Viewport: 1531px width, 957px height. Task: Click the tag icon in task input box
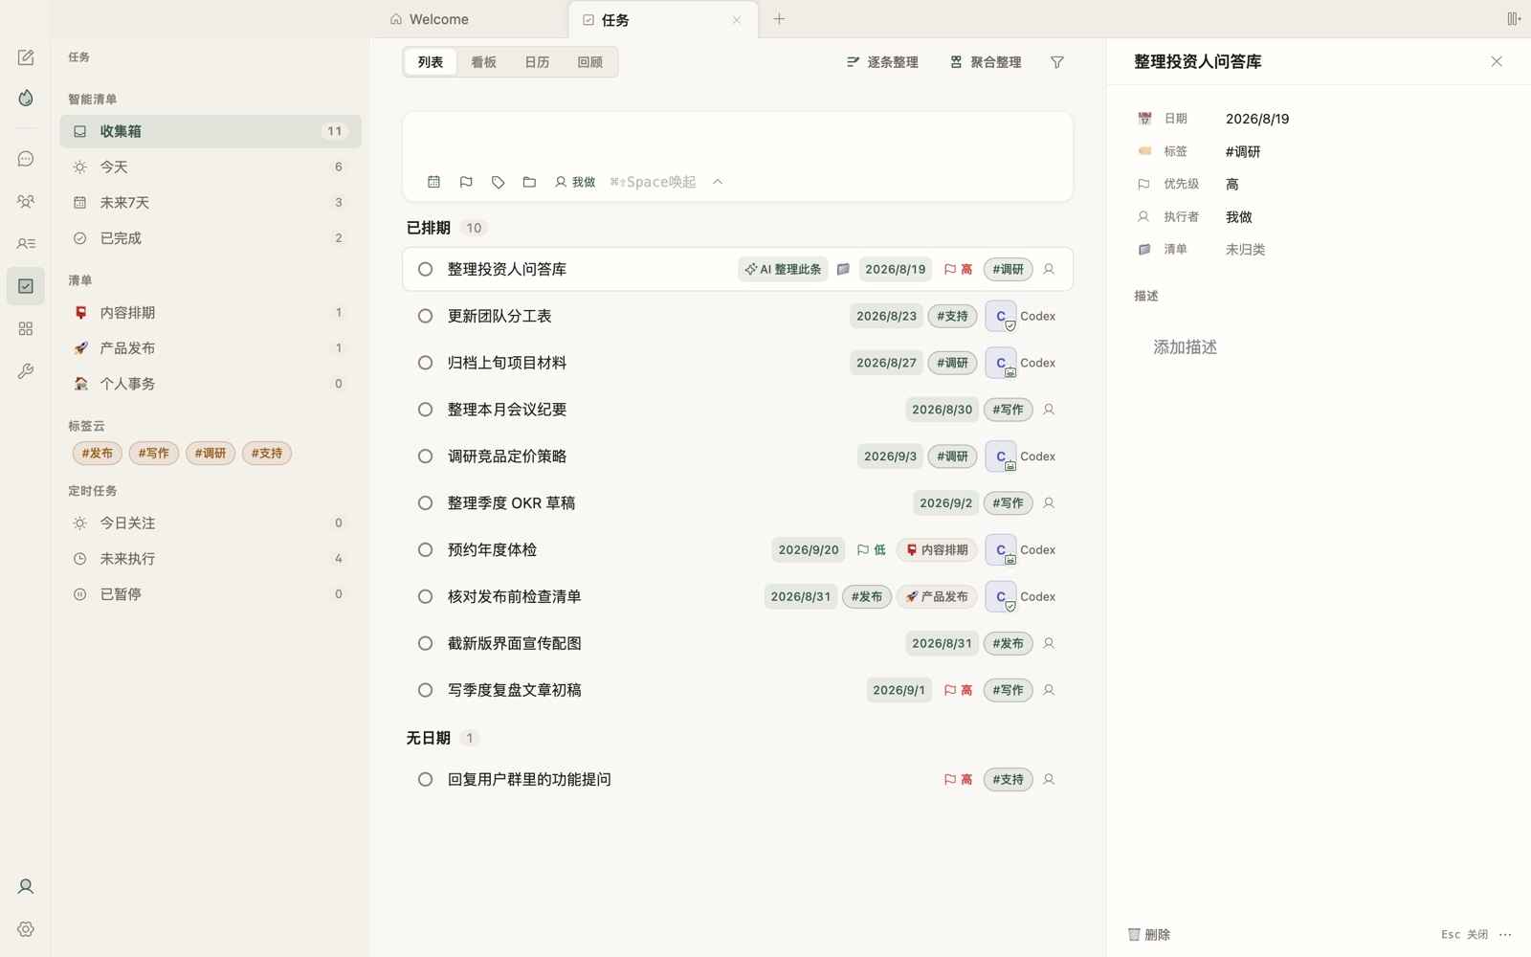point(498,182)
